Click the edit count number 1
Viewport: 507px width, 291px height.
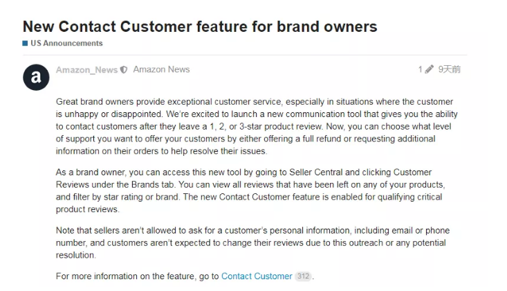click(x=420, y=69)
